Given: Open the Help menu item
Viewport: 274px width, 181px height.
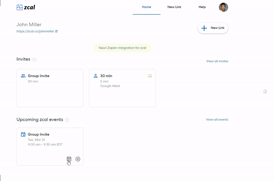Looking at the screenshot, I should coord(202,7).
